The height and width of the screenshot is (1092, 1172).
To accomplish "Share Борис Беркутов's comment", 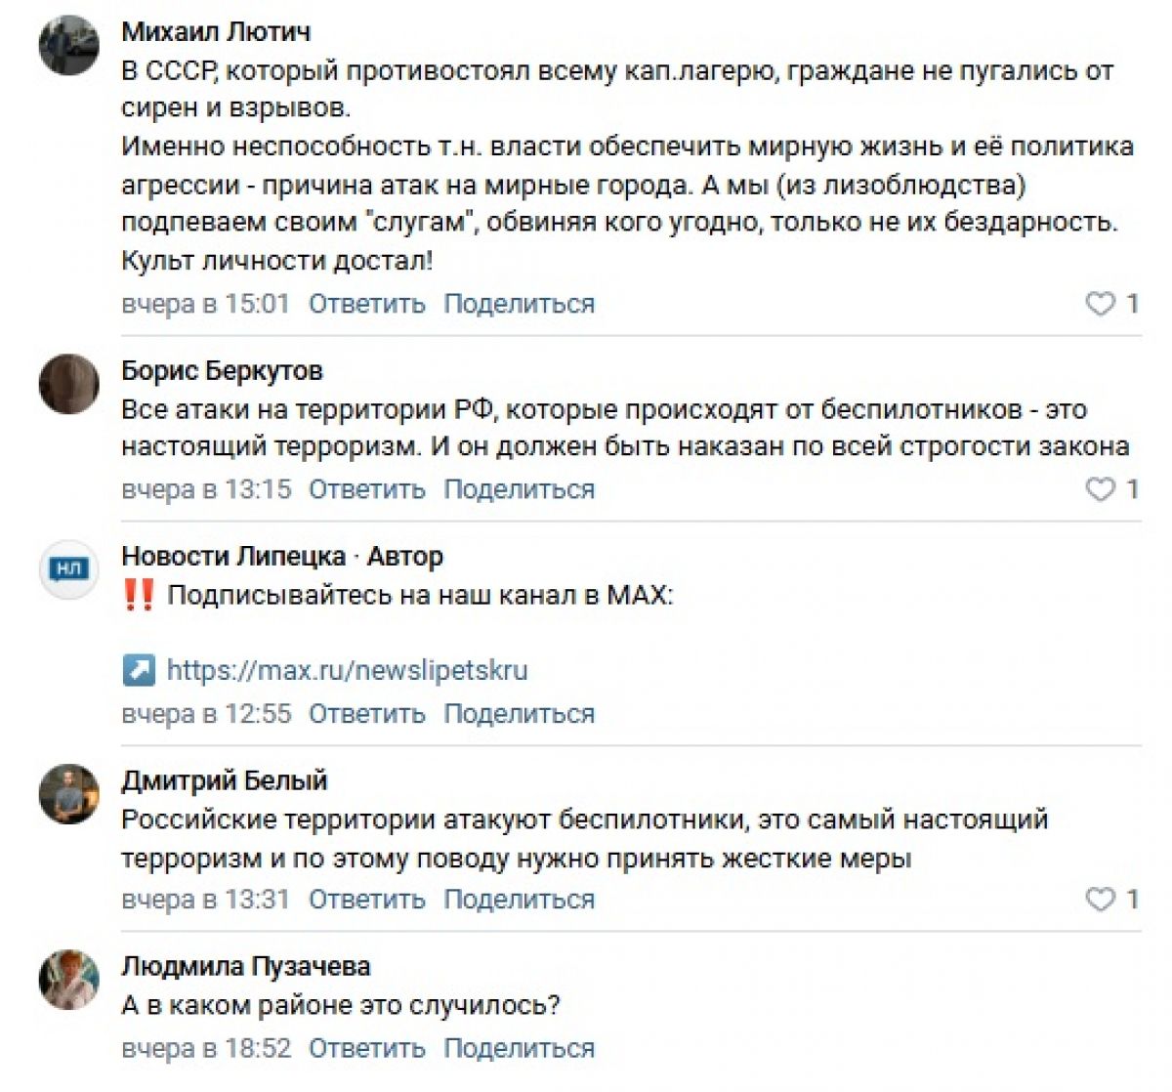I will (519, 488).
